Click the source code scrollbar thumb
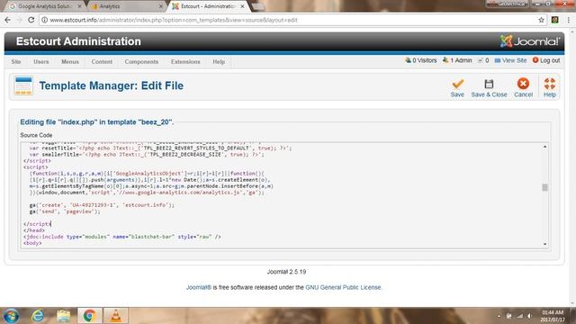576x324 pixels. [x=544, y=188]
